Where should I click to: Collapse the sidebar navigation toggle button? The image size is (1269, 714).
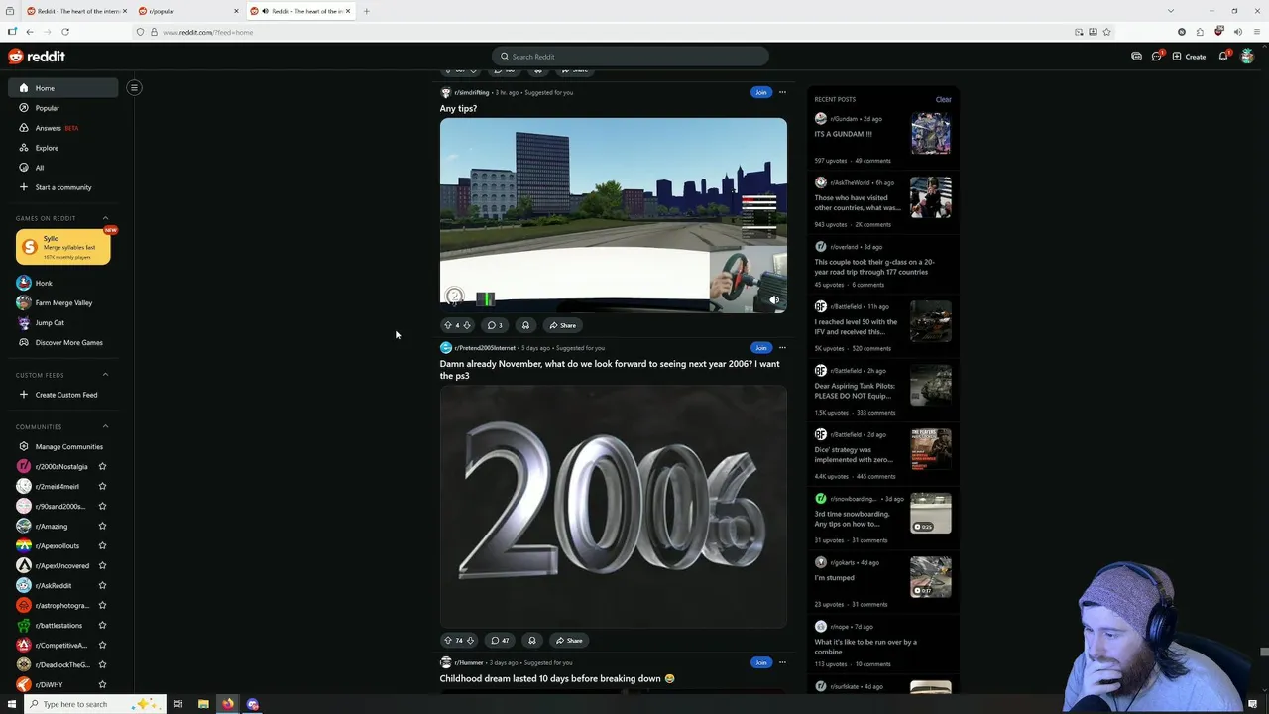click(134, 87)
